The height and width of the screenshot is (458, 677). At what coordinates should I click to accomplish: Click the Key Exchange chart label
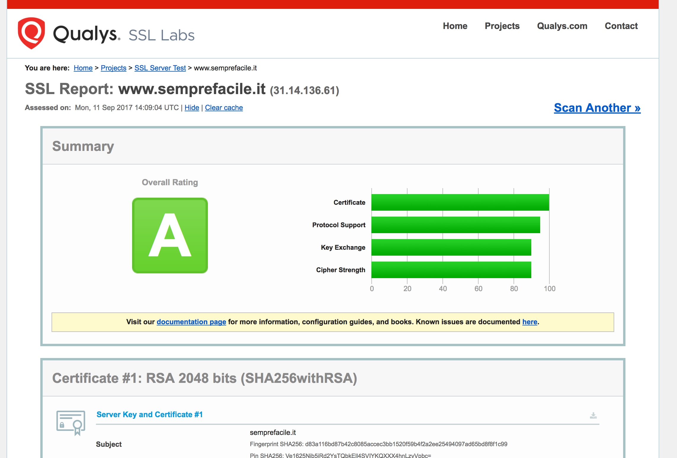pos(343,247)
